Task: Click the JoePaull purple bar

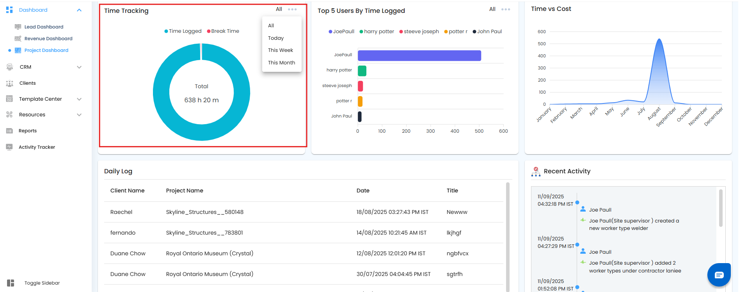Action: click(x=419, y=55)
